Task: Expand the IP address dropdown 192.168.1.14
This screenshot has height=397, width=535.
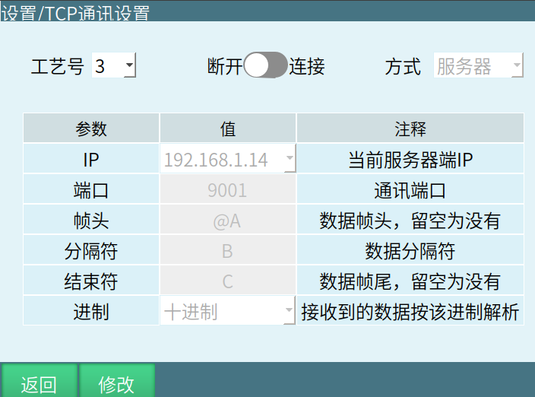Action: click(227, 158)
